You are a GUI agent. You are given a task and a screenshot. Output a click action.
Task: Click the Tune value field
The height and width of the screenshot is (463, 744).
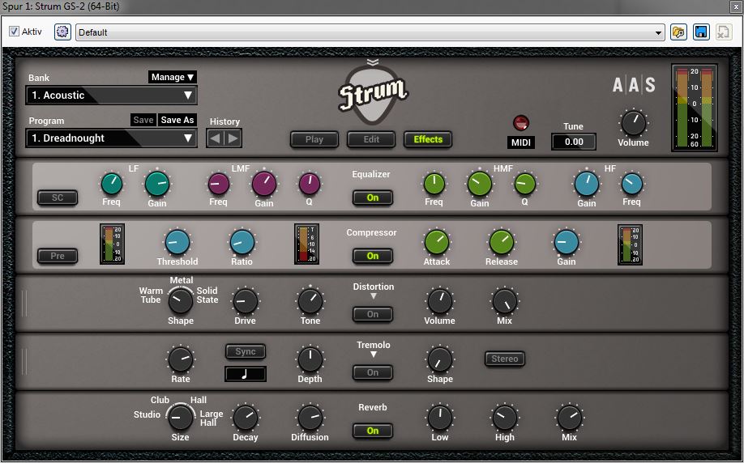coord(574,142)
